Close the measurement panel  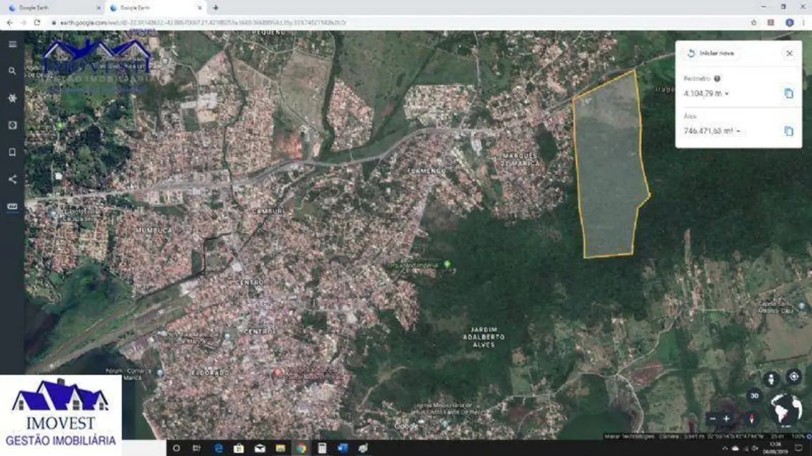click(789, 53)
